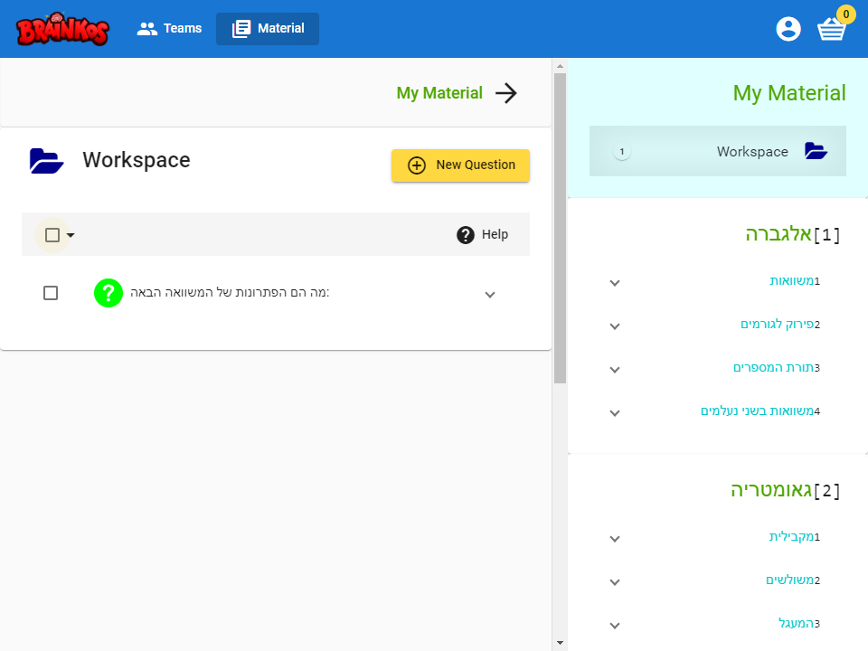Viewport: 868px width, 651px height.
Task: Open the מקבילית topic link
Action: point(791,536)
